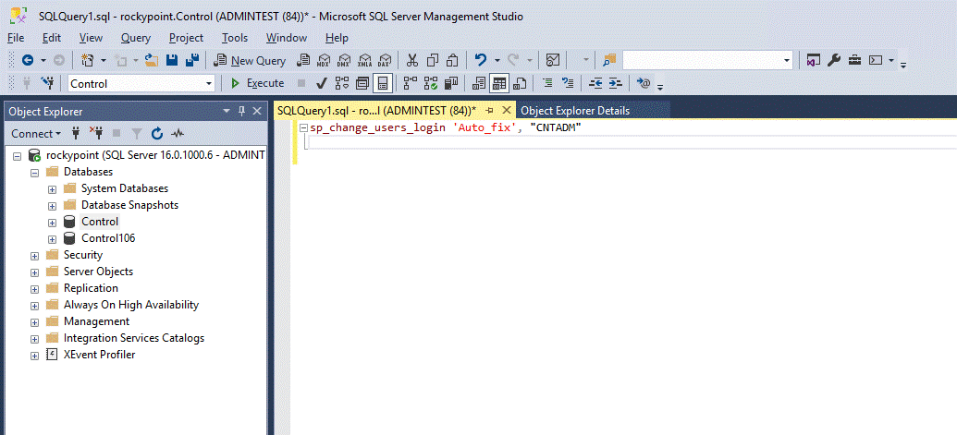Refresh Object Explorer

(157, 133)
